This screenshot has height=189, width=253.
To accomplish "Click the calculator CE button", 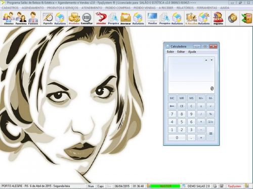I will point(182,106).
